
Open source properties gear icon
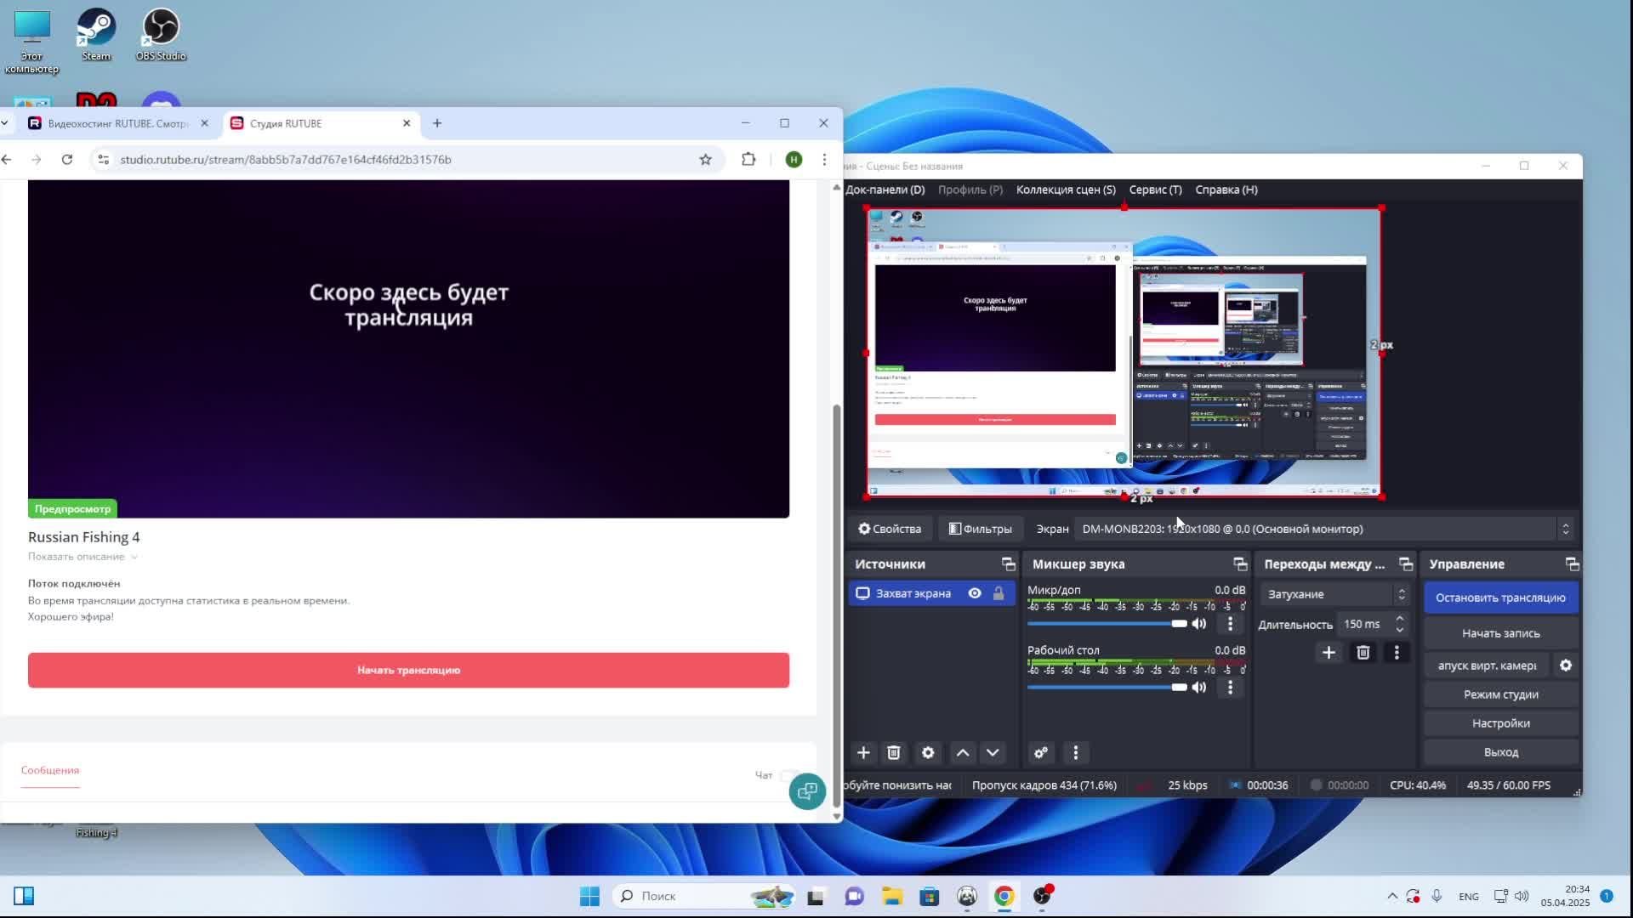pos(928,752)
